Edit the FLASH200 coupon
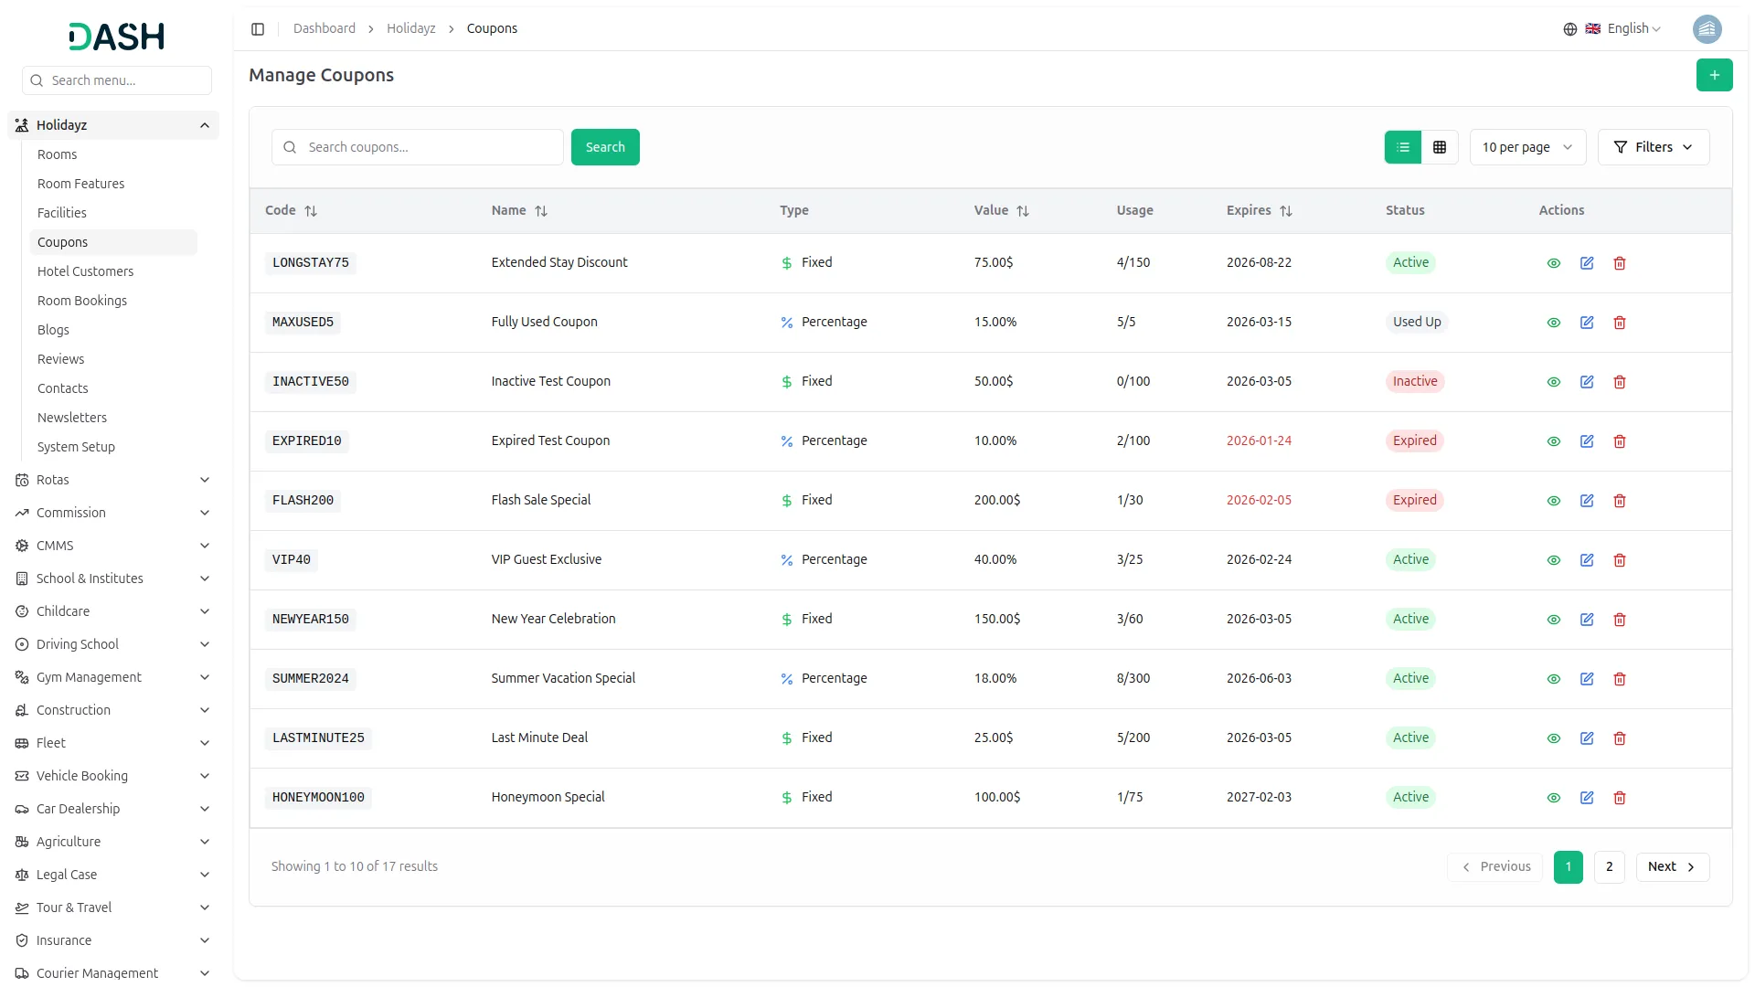This screenshot has height=987, width=1755. pos(1587,501)
